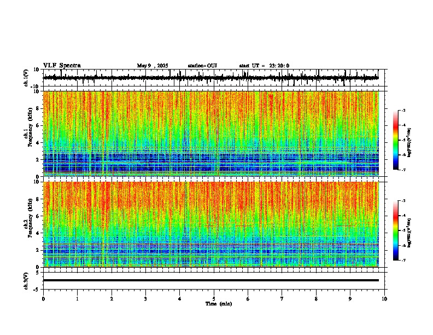
Task: Click the "2" kHz tick on the ch.1 frequency axis
Action: point(38,159)
